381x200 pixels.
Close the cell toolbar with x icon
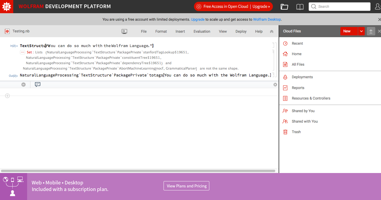click(x=275, y=85)
